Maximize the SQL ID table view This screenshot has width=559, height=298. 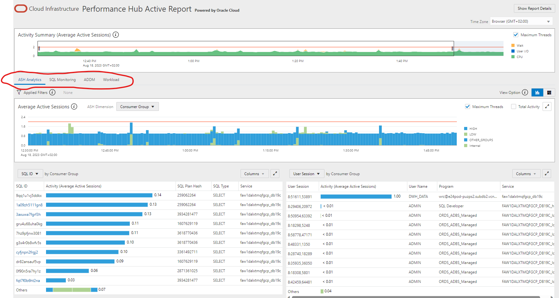pyautogui.click(x=275, y=174)
